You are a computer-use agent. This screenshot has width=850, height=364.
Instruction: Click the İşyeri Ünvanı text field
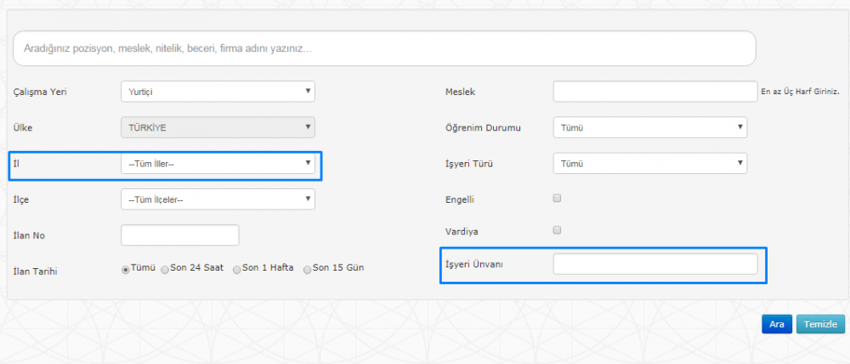tap(655, 264)
